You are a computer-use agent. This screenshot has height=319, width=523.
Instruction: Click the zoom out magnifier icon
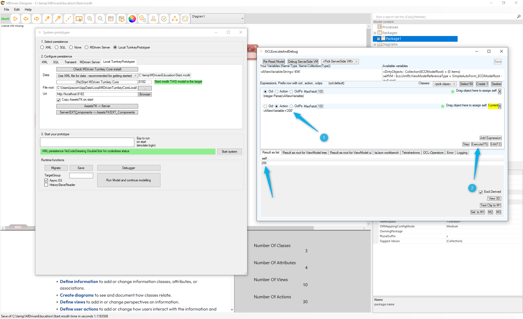click(100, 19)
